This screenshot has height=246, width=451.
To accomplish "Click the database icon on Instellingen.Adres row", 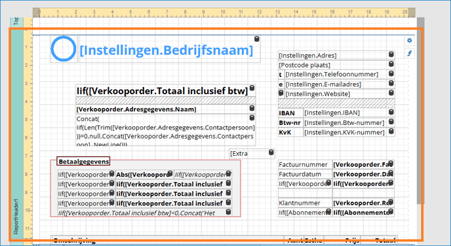I will [391, 54].
